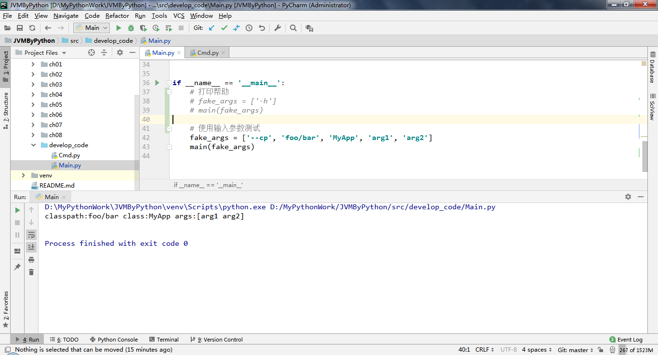The width and height of the screenshot is (658, 355).
Task: Toggle soft-wrap in the Run console
Action: coord(31,235)
